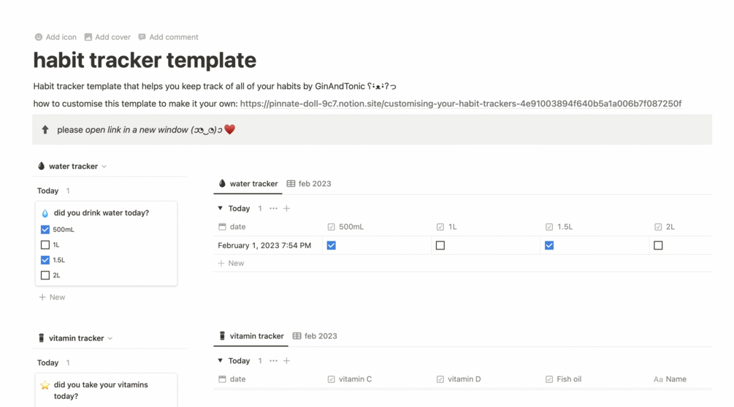734x407 pixels.
Task: Open the customising-your-habit-trackers Notion link
Action: pos(460,104)
